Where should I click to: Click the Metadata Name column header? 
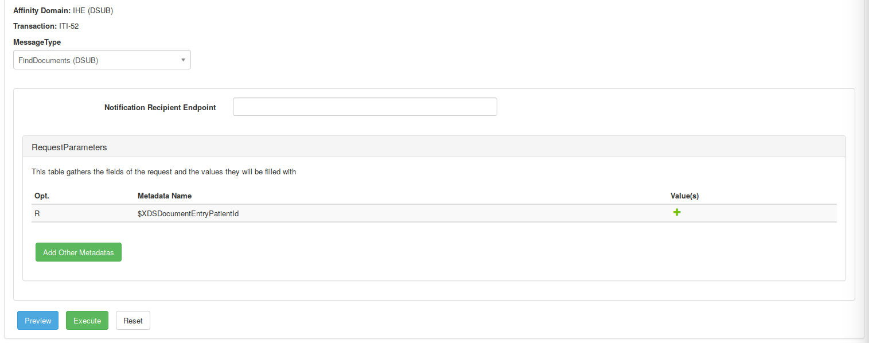pos(165,196)
